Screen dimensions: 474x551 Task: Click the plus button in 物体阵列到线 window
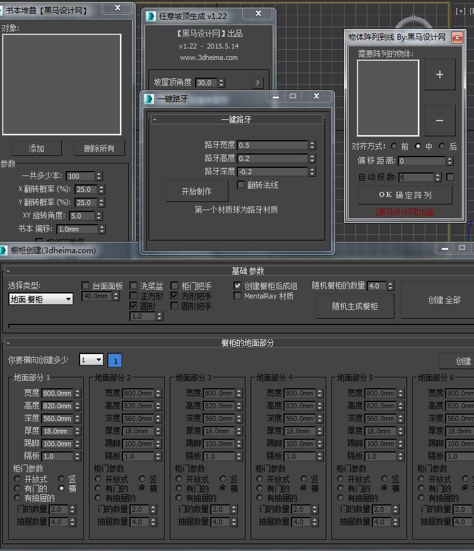[x=439, y=74]
